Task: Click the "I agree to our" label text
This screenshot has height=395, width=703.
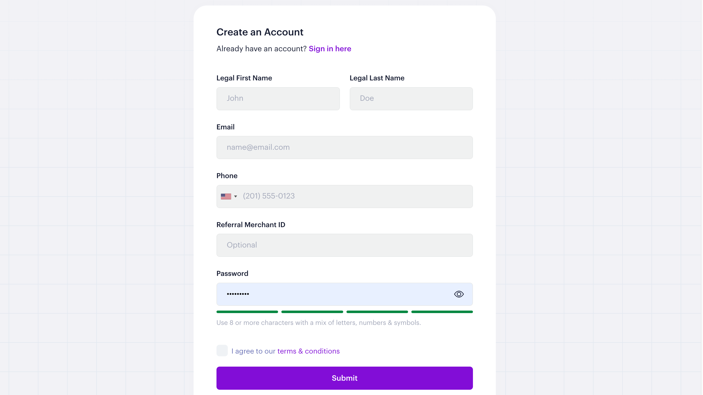Action: coord(253,351)
